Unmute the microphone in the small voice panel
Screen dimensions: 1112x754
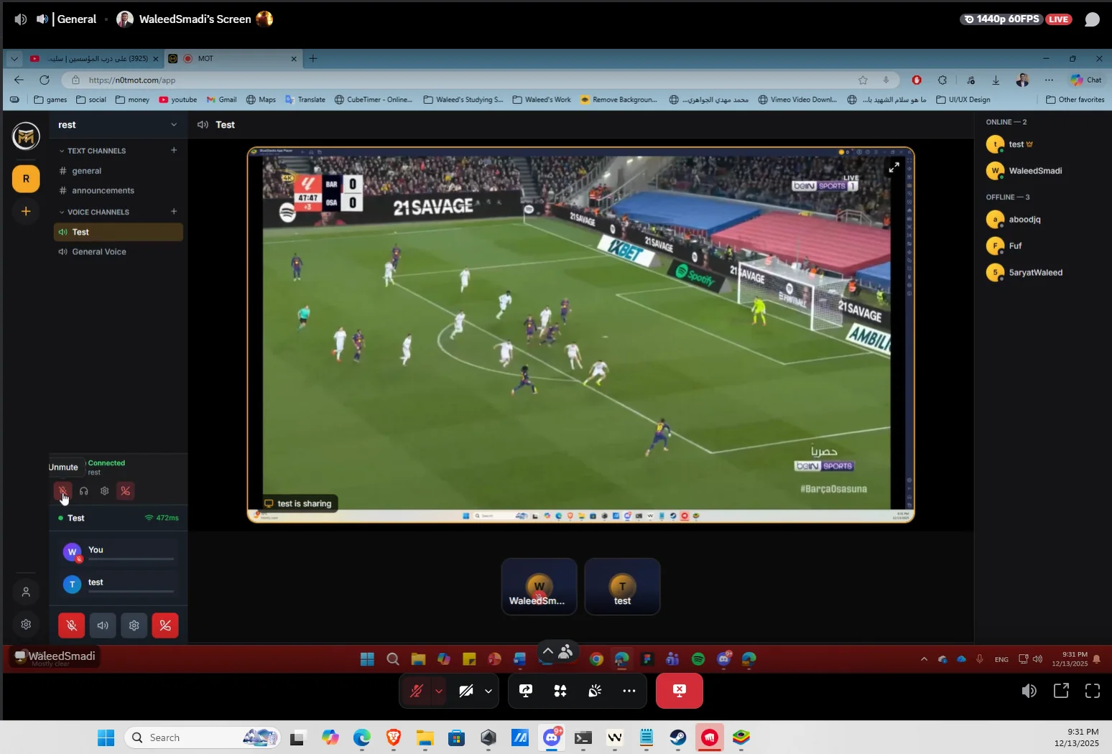click(62, 491)
